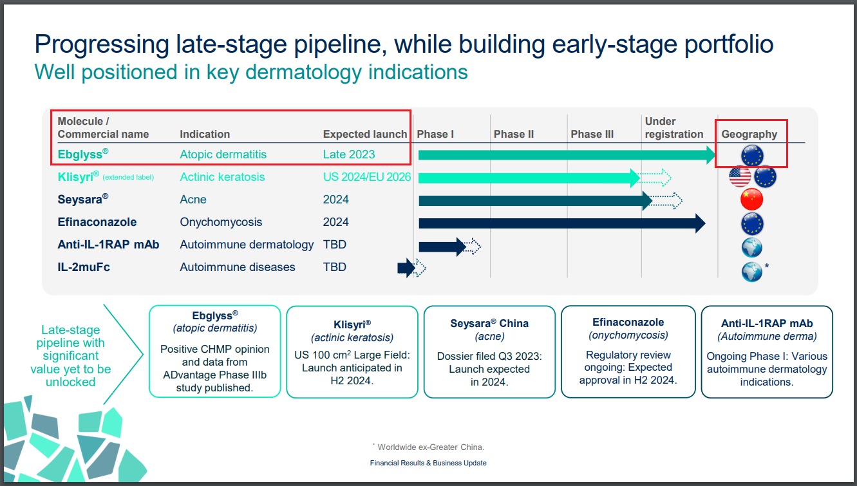Viewport: 857px width, 486px height.
Task: Click the Klisyri dashed outline arrow tip
Action: [657, 178]
